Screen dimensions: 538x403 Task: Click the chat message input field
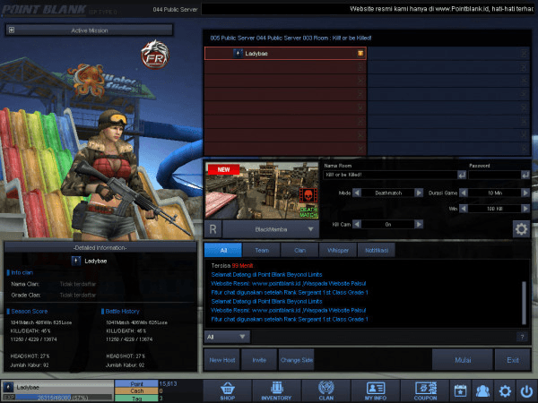coord(383,337)
